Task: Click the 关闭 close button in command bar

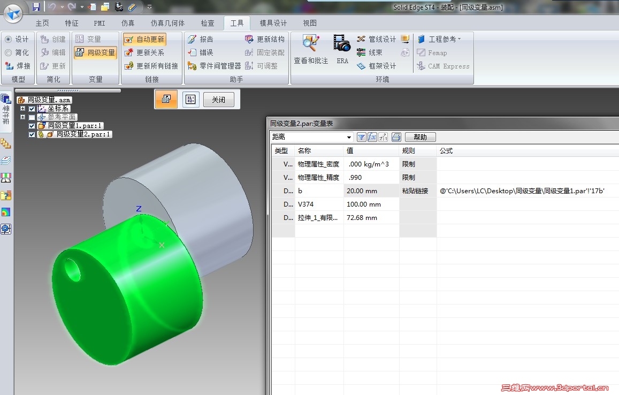Action: coord(219,100)
